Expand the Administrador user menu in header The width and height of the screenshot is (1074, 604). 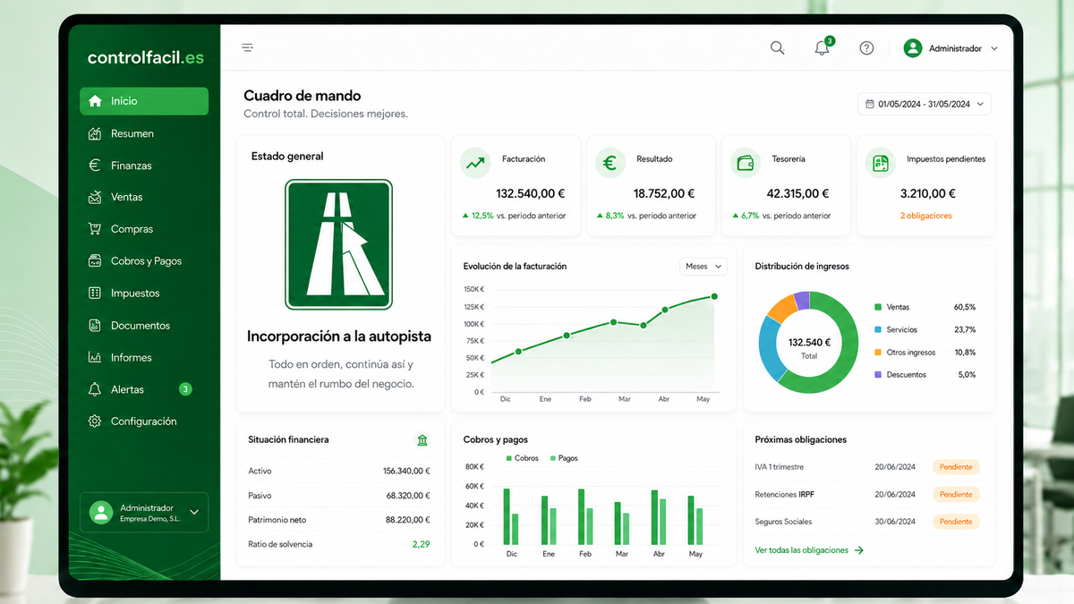point(950,48)
